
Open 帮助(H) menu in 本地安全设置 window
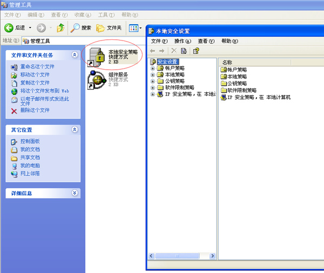230,41
